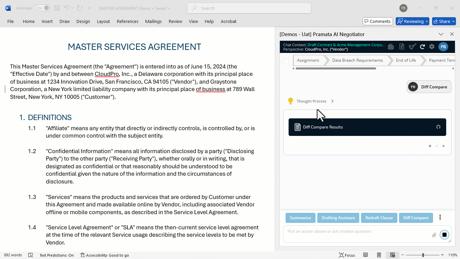Click the refresh icon in Pramata header
Image resolution: width=460 pixels, height=259 pixels.
(422, 47)
